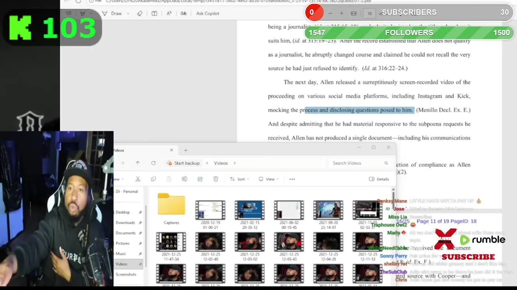
Task: Click Start backup in the address bar
Action: pos(184,163)
